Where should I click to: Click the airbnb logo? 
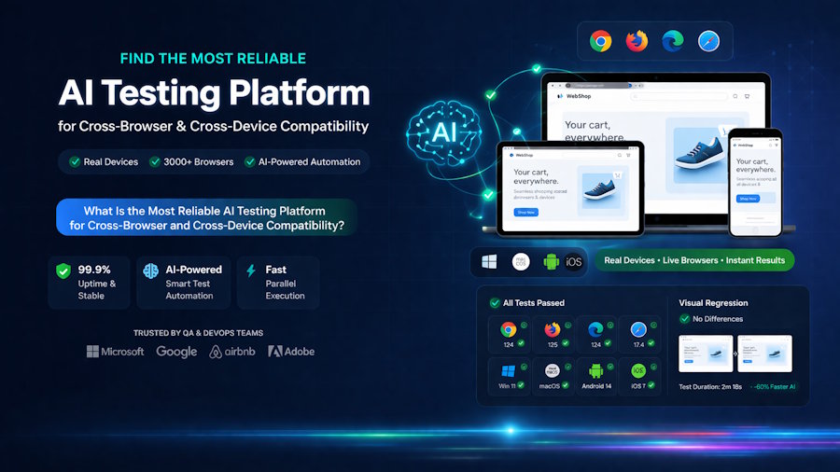232,352
